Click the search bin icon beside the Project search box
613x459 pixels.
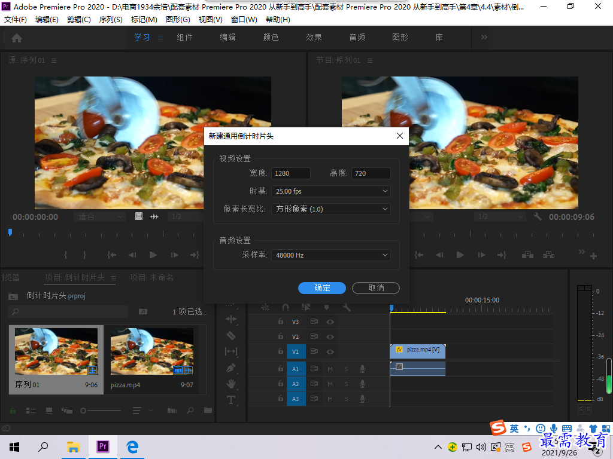coord(143,311)
